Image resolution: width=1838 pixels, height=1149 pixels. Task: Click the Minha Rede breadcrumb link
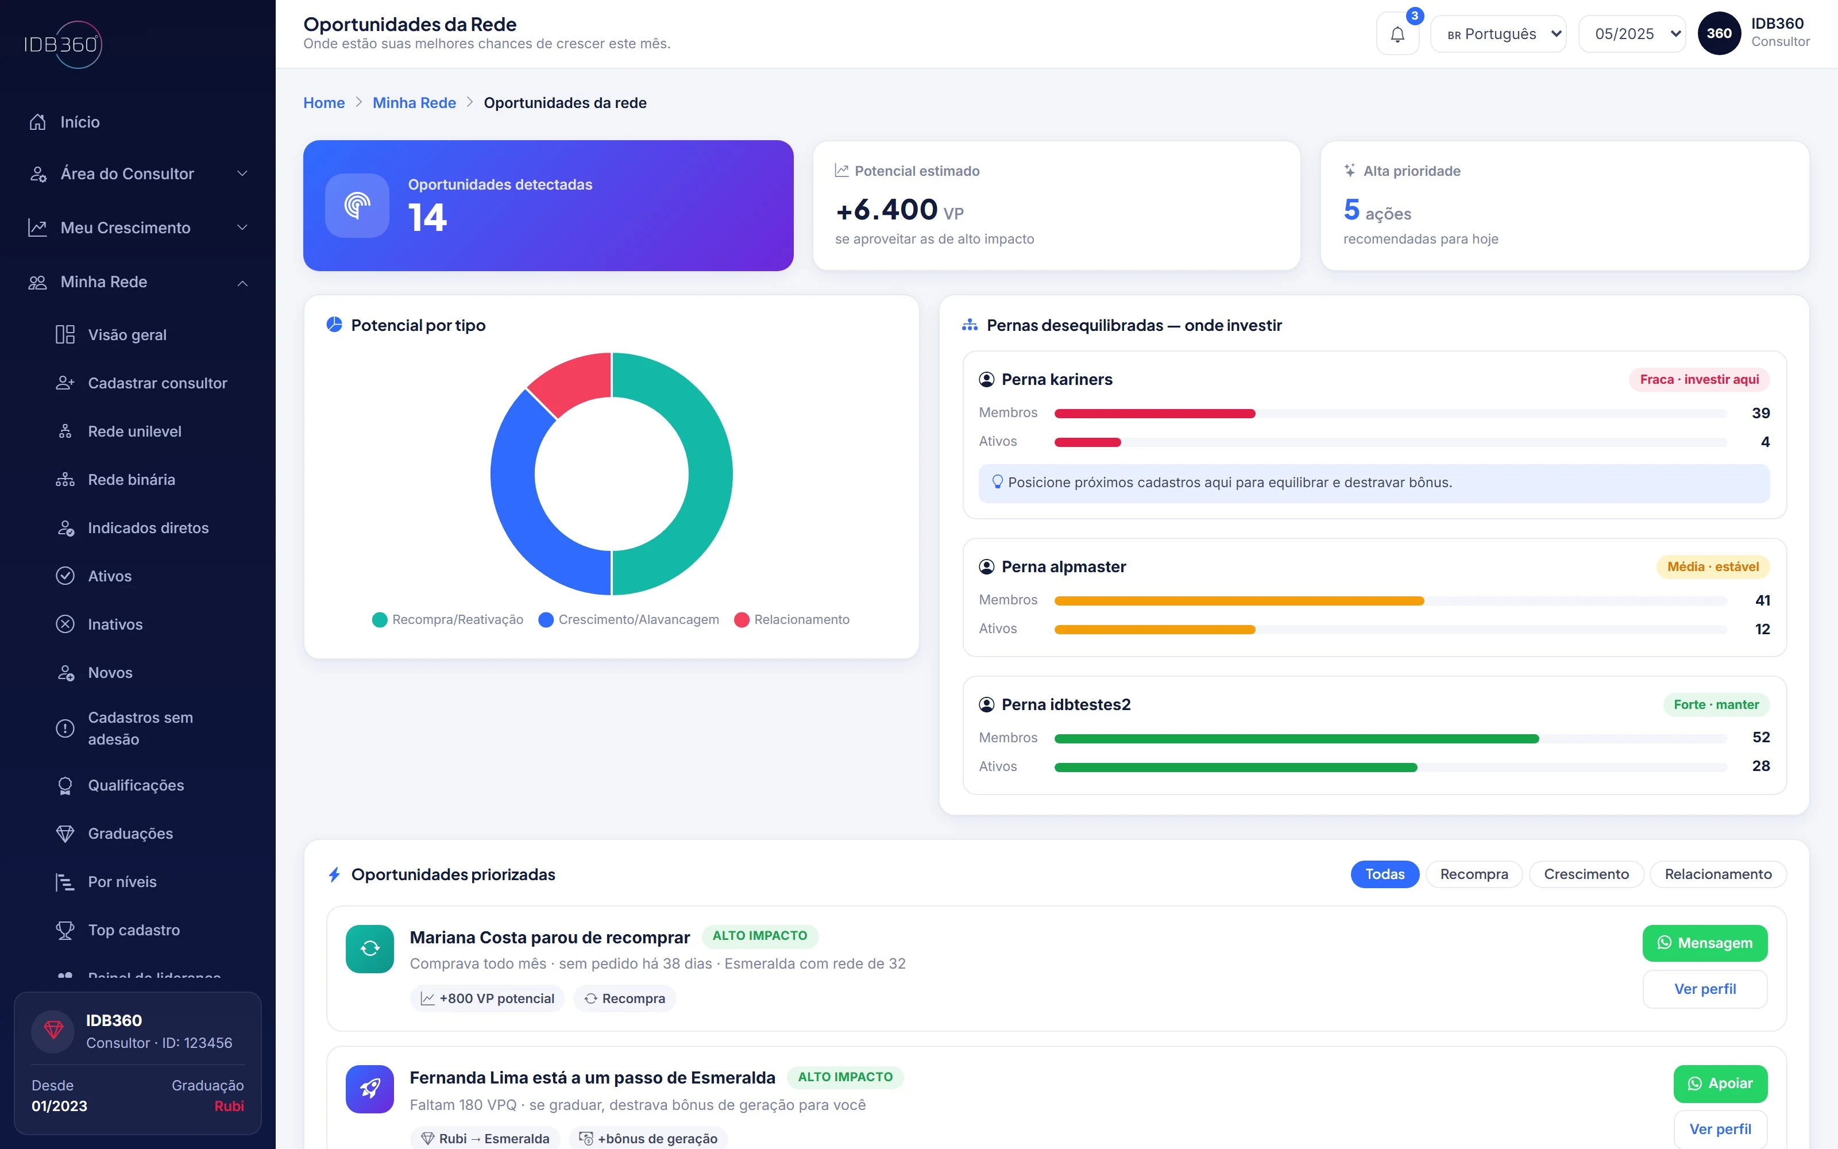tap(414, 103)
